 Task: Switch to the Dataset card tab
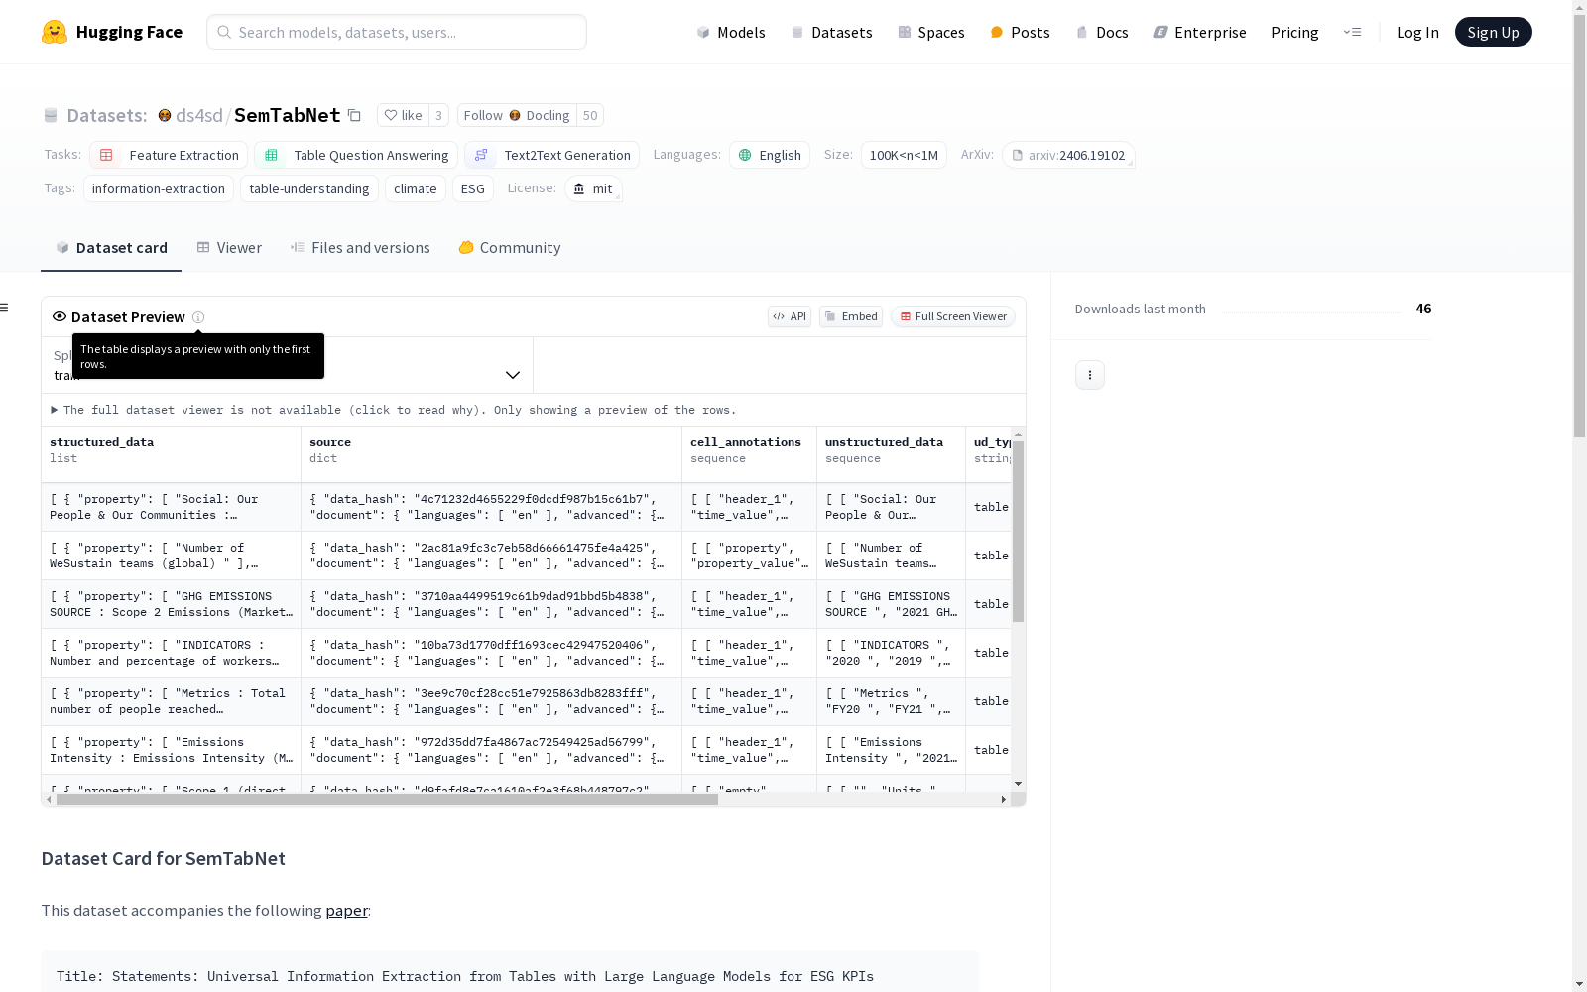pos(111,248)
